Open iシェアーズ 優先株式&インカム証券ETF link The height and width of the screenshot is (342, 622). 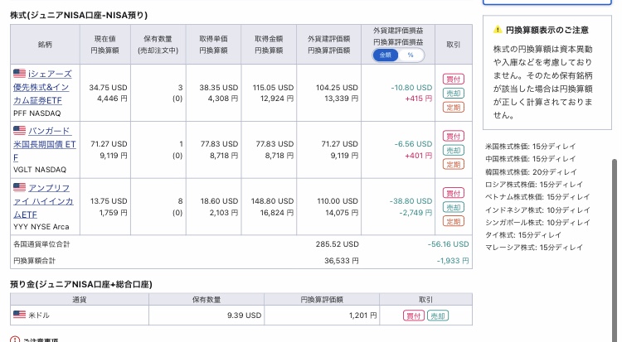point(42,87)
